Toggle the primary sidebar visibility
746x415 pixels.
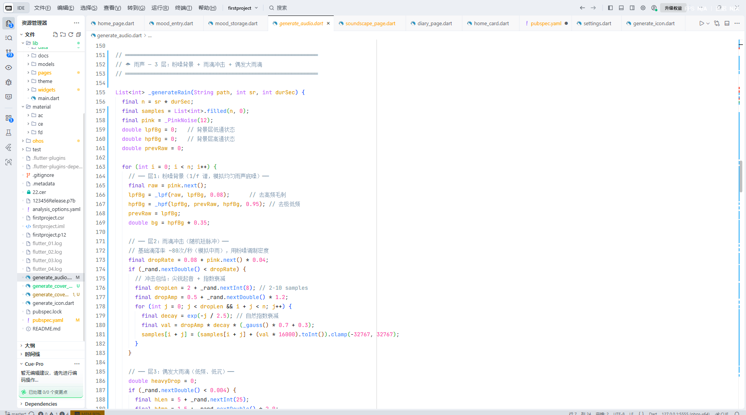(x=610, y=8)
